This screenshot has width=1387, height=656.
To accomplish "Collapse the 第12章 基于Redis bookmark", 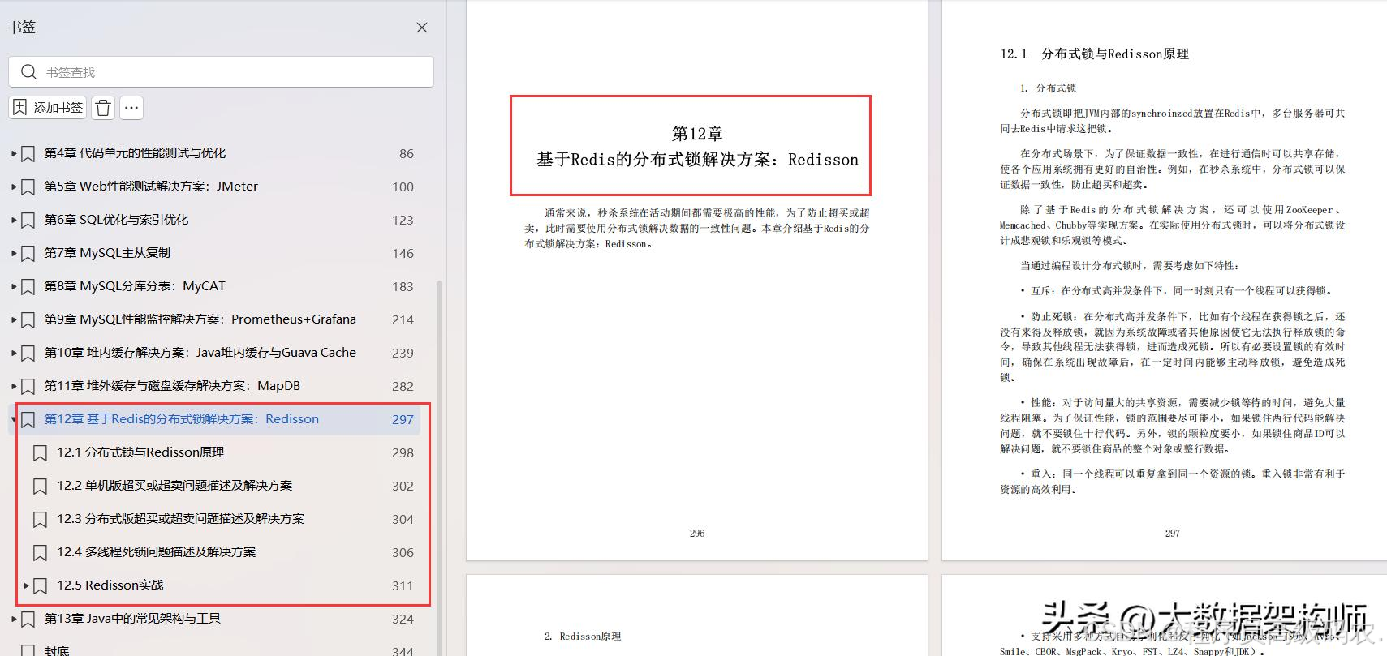I will pos(14,419).
